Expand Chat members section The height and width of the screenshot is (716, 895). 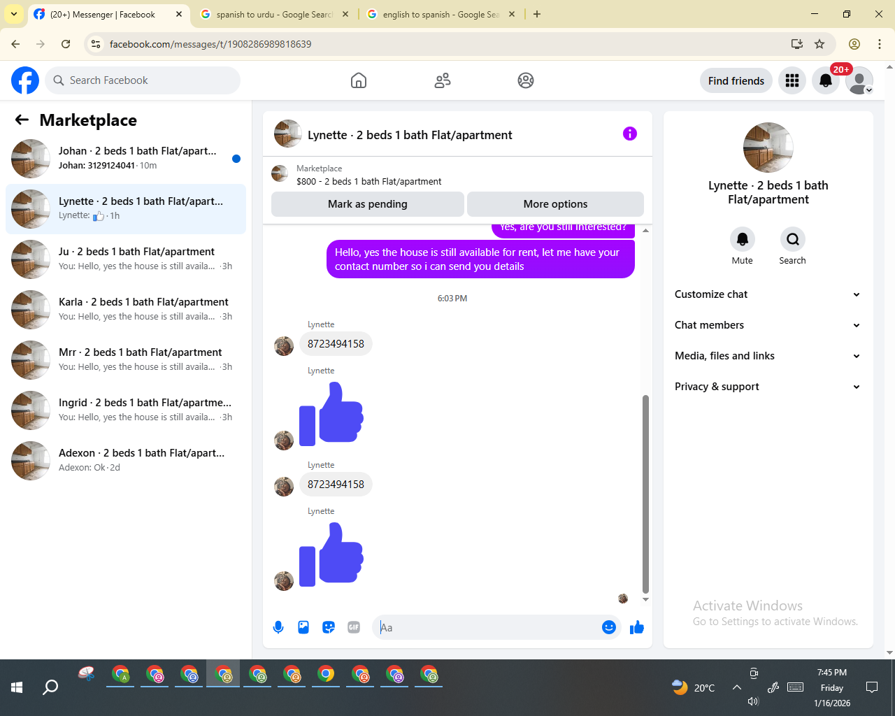tap(768, 325)
